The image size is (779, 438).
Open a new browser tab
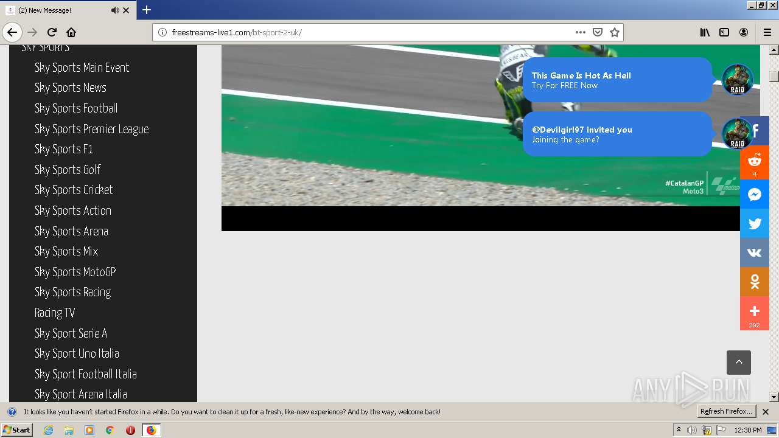147,10
